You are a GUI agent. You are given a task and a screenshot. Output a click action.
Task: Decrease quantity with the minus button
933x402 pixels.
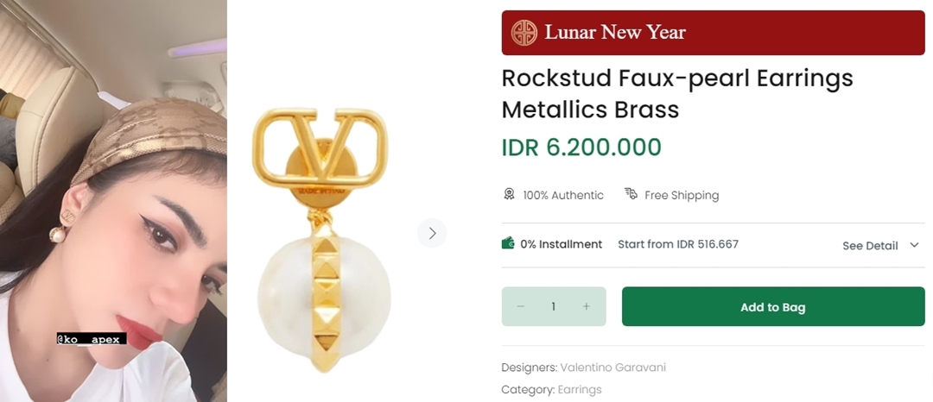[x=521, y=306]
